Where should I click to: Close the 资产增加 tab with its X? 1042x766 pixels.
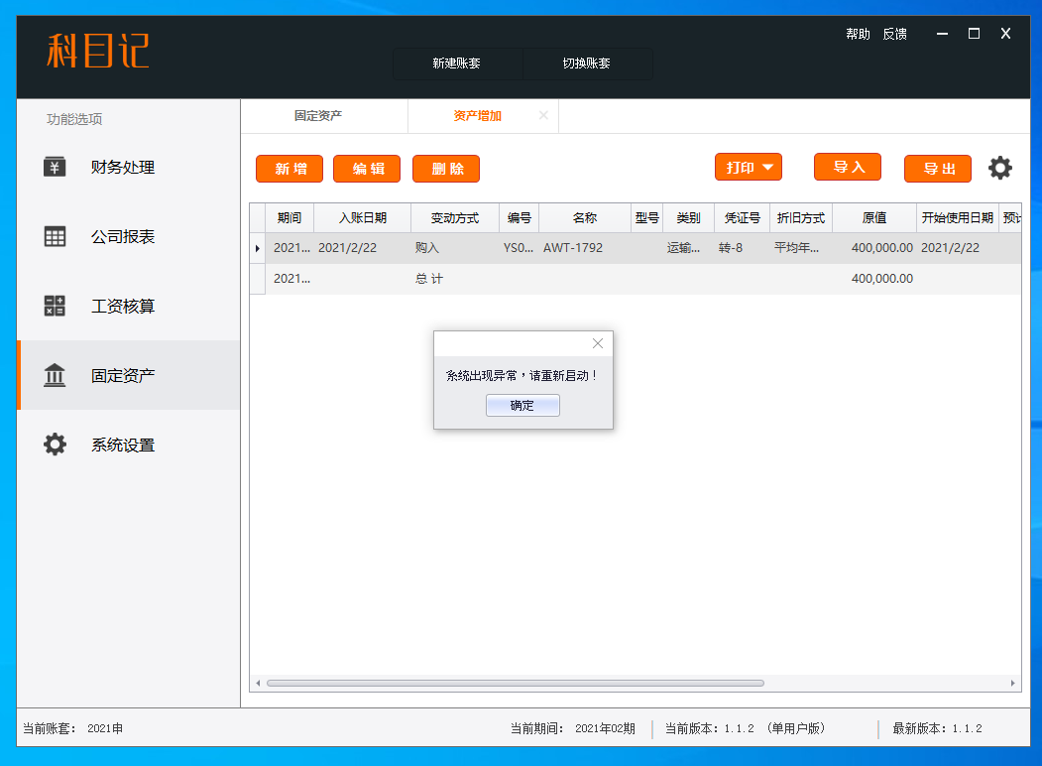click(543, 116)
